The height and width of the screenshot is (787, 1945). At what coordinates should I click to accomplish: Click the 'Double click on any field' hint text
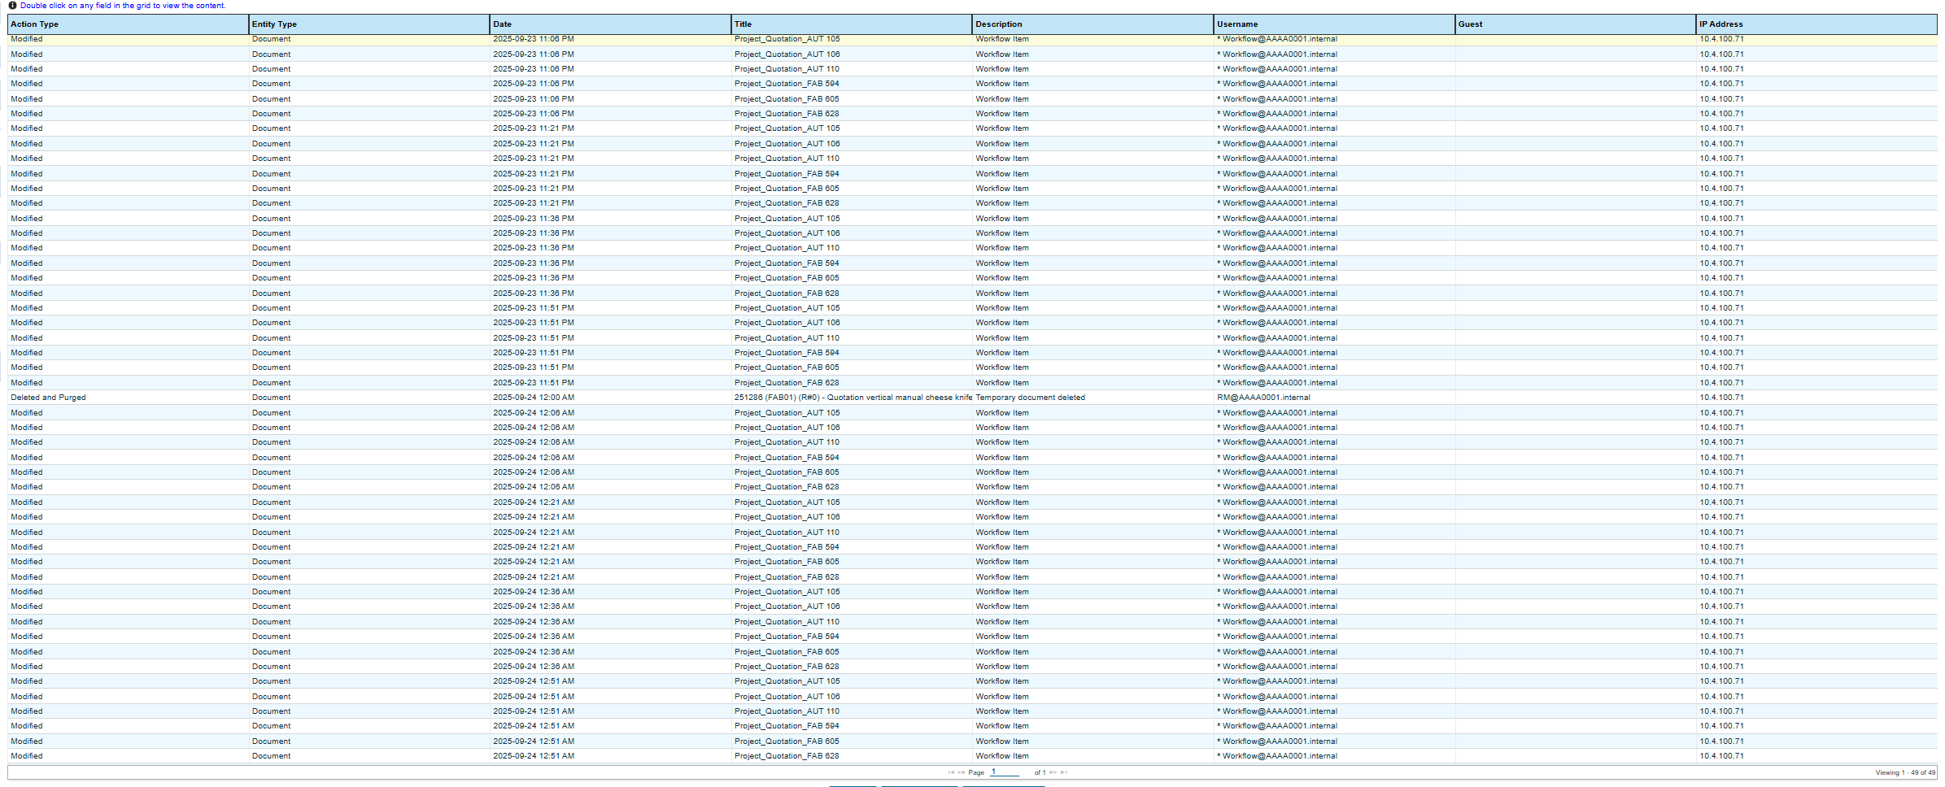click(123, 6)
